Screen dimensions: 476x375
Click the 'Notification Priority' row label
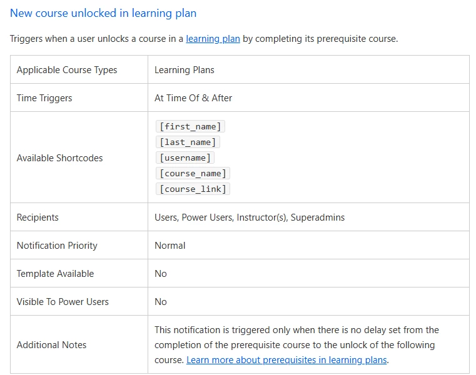(57, 246)
